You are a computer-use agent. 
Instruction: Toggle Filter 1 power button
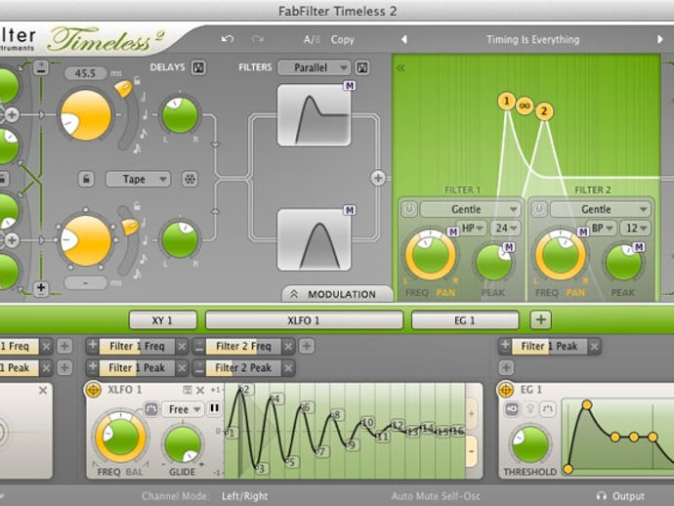click(408, 209)
